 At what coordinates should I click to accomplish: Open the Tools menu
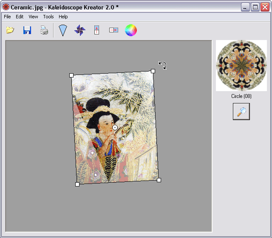[48, 17]
